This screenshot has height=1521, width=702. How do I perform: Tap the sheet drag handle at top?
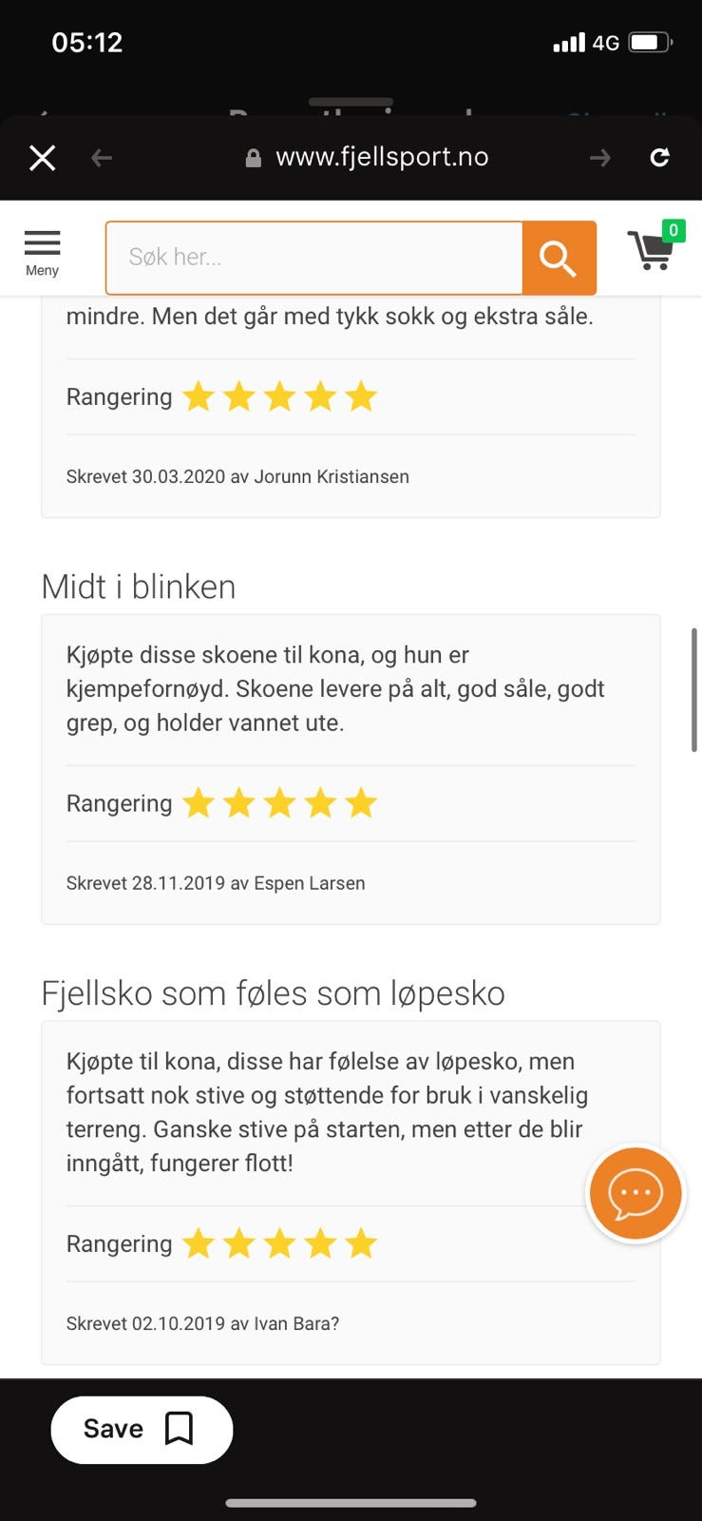tap(351, 102)
